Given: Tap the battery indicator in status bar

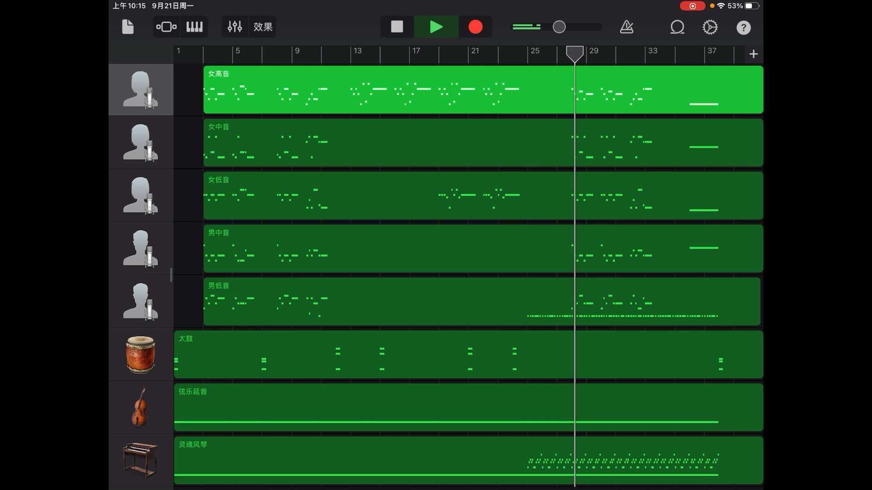Looking at the screenshot, I should [x=752, y=6].
